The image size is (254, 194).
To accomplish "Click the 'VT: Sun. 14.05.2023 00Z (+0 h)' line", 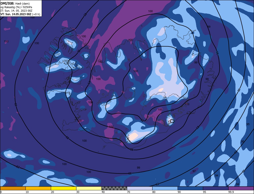I will tap(20, 14).
